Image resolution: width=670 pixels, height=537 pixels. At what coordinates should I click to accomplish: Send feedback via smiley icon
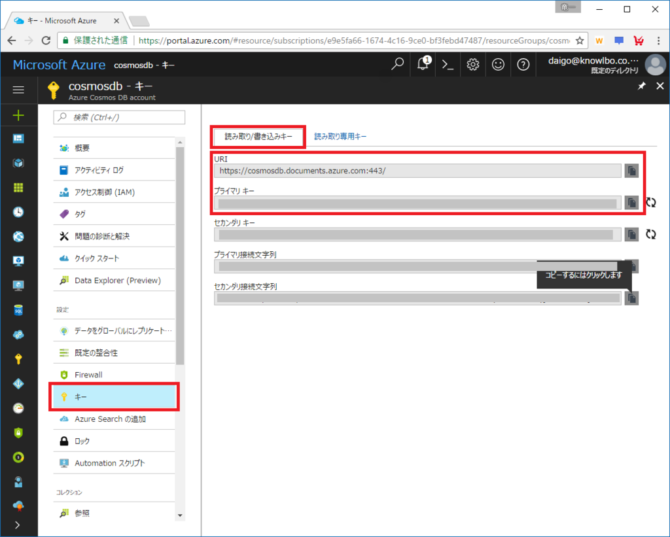(x=498, y=65)
